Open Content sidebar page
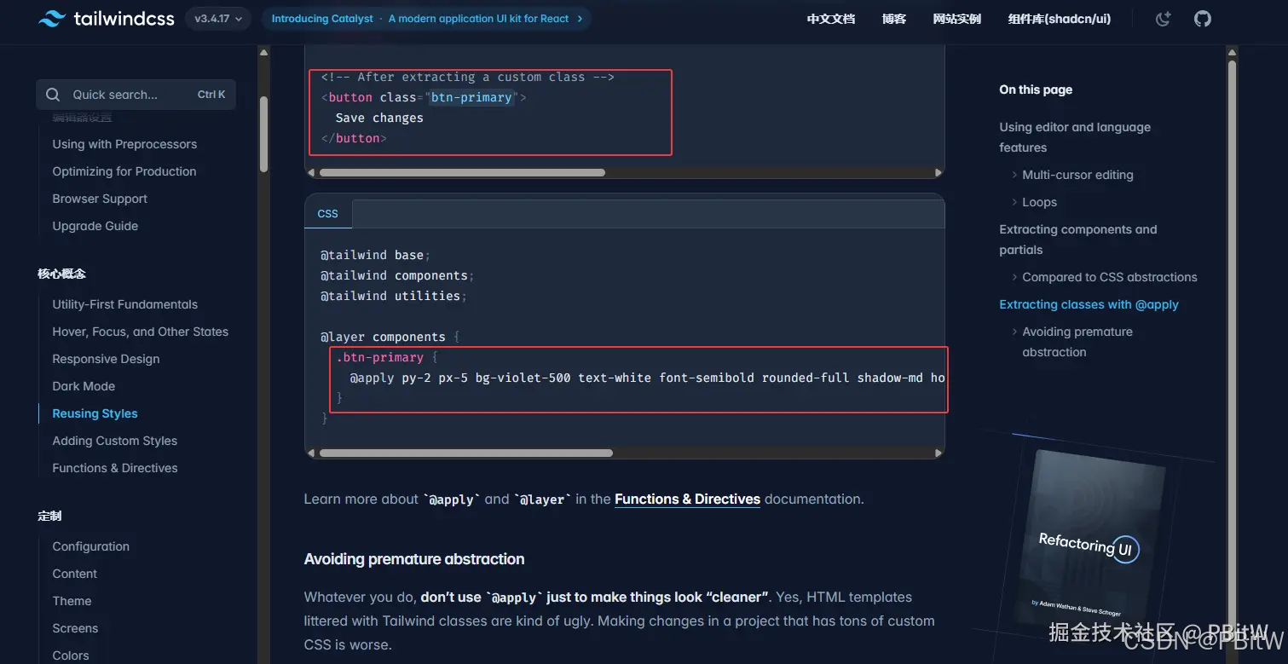The height and width of the screenshot is (664, 1288). point(74,574)
